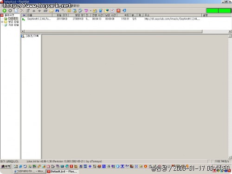Sort by the 파일 크기 column header
This screenshot has height=174, width=232.
60,15
